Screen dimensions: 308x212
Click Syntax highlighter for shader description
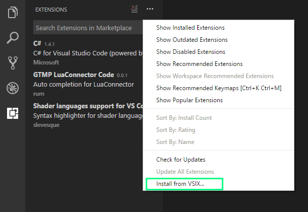coord(88,116)
